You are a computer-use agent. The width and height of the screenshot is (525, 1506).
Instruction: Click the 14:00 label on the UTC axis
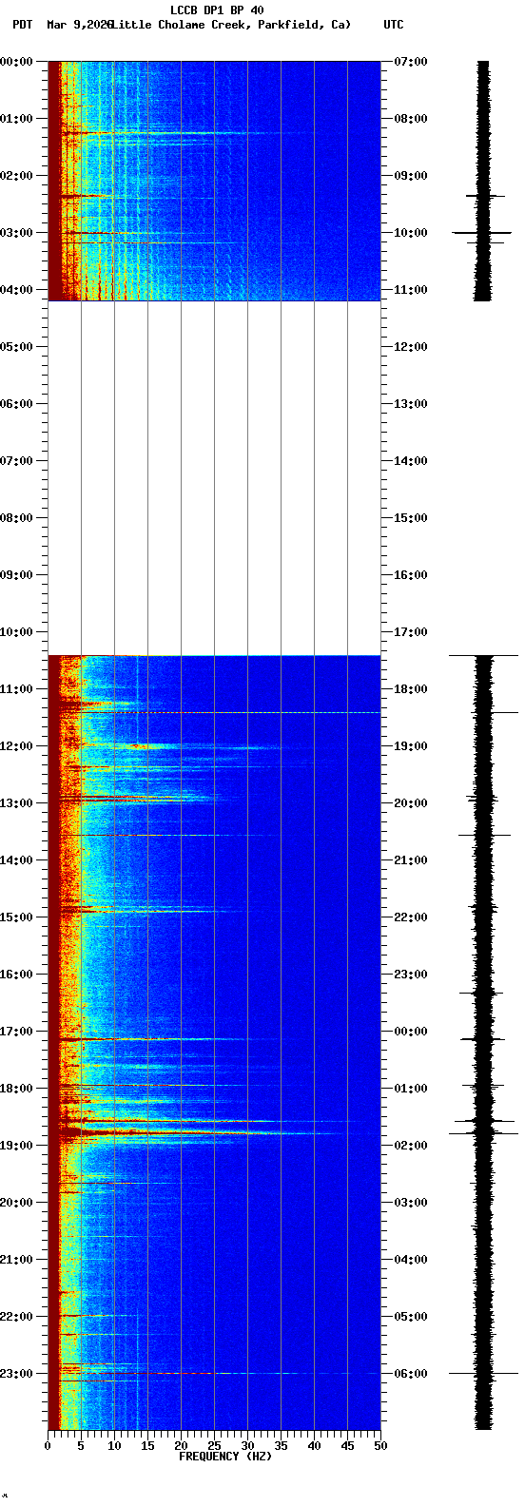tap(411, 460)
